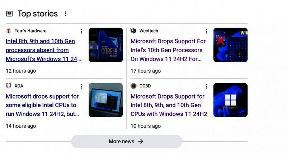Open more options for Wccftech story
Viewport: 287px width, 153px height.
[206, 31]
